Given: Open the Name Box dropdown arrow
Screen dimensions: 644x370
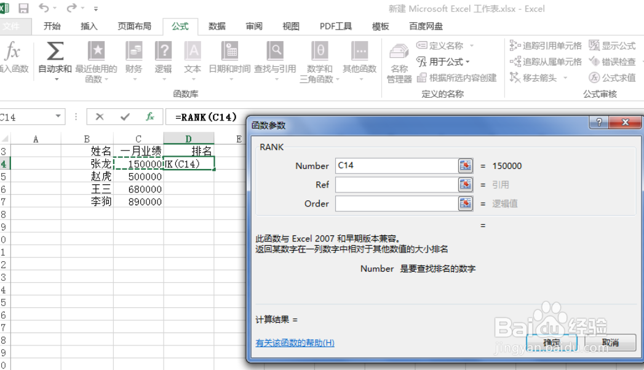Looking at the screenshot, I should coord(58,117).
